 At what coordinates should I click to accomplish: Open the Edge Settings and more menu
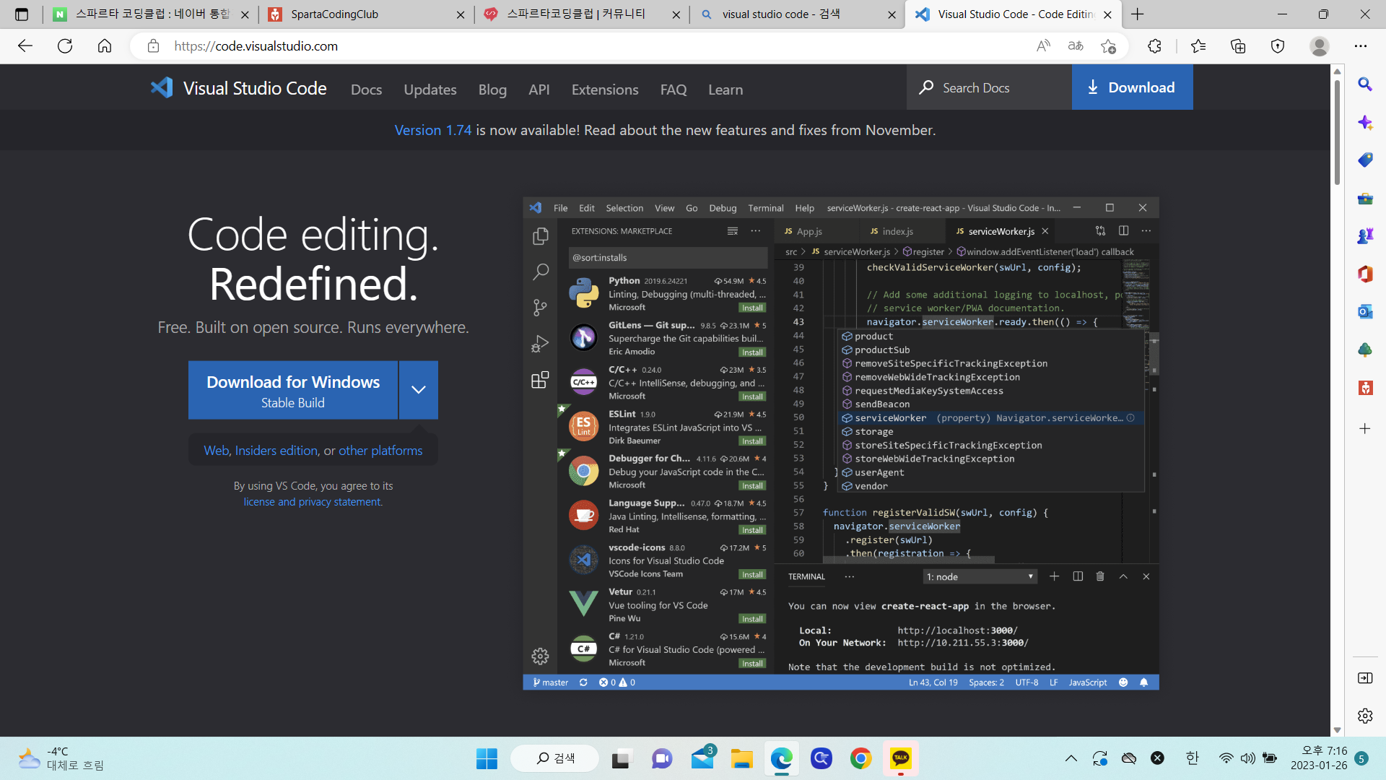pos(1361,46)
